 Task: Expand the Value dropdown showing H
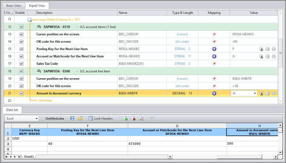(x=255, y=93)
